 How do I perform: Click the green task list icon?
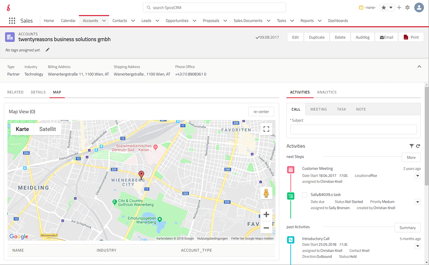(291, 196)
